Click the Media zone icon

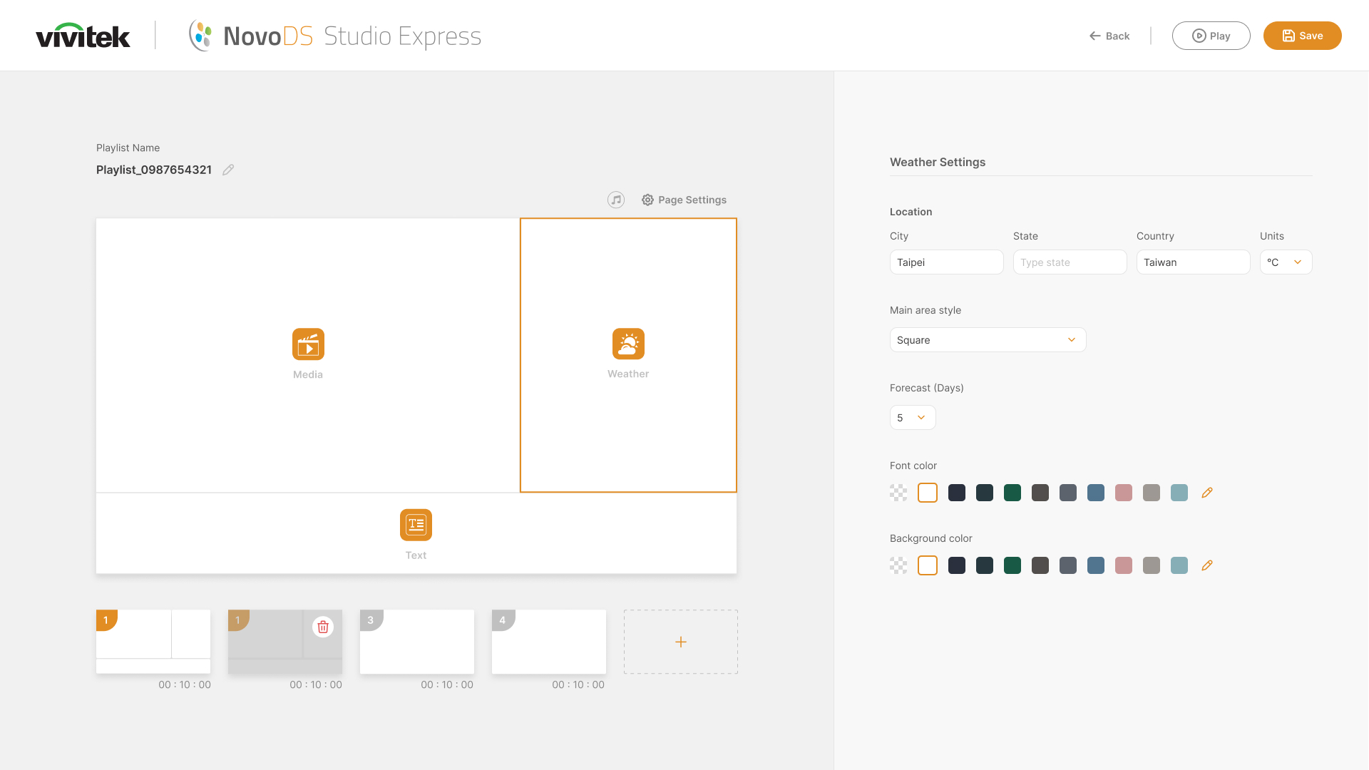308,344
